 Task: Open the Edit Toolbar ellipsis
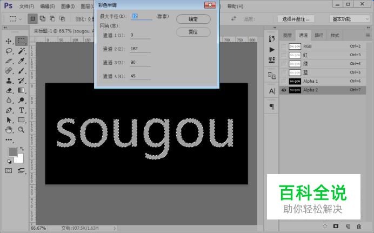(9, 140)
